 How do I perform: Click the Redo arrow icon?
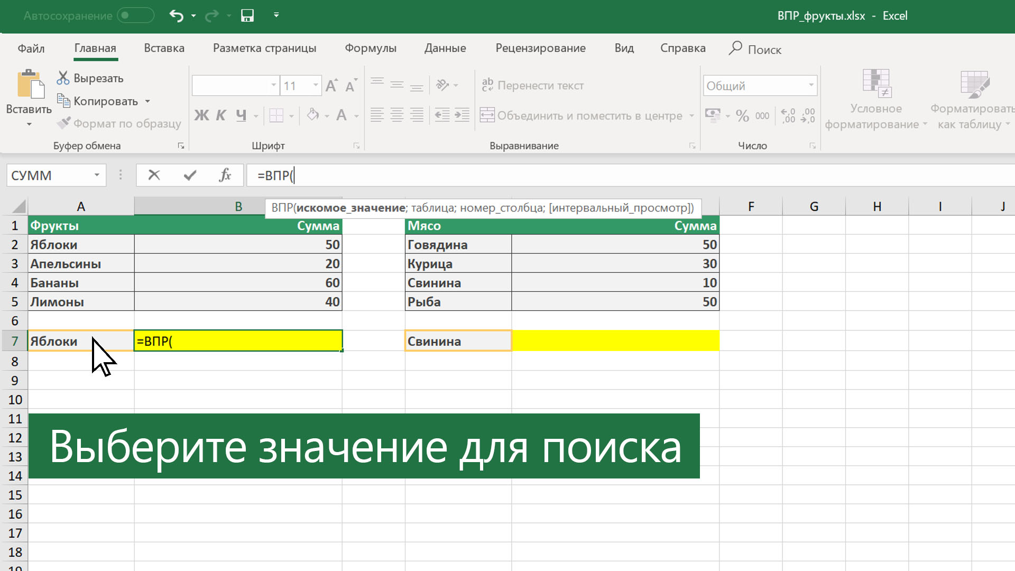(211, 16)
